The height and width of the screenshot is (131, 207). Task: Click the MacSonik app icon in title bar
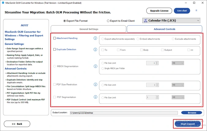[3, 3]
